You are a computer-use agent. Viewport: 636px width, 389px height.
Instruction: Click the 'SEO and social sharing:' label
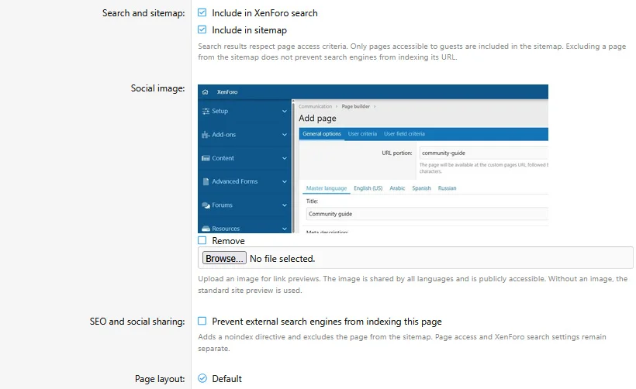click(137, 322)
